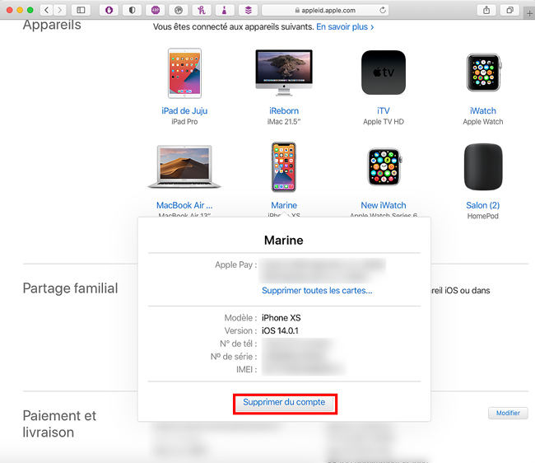The image size is (535, 463).
Task: Open the 'En savoir plus' link
Action: tap(345, 27)
